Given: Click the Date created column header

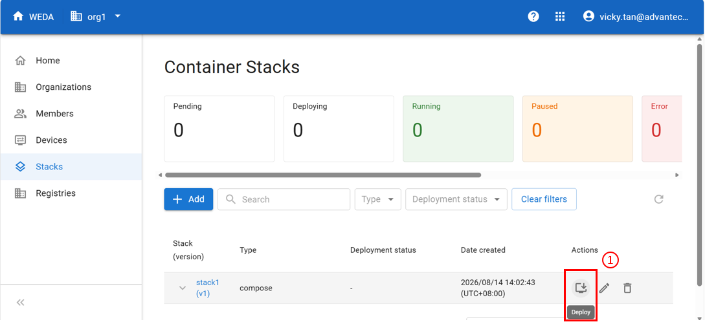Looking at the screenshot, I should click(x=483, y=250).
